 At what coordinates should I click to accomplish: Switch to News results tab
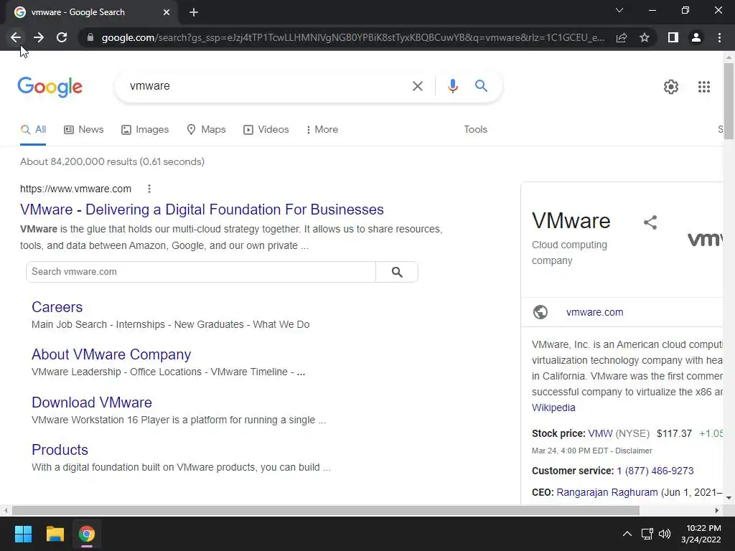point(84,130)
